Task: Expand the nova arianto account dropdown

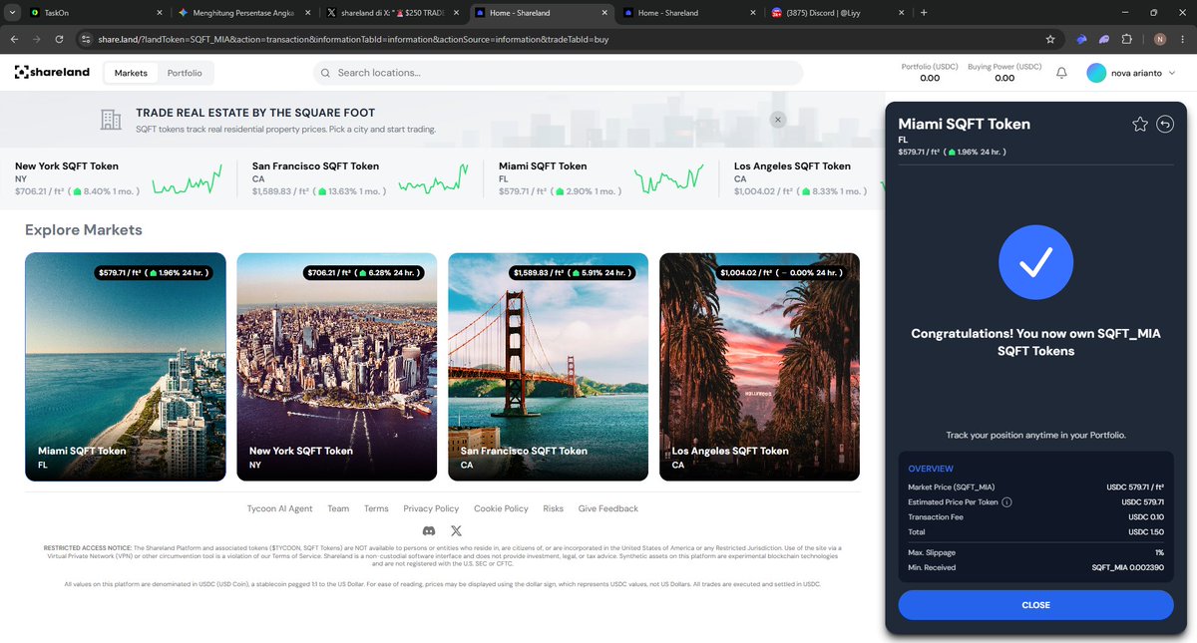Action: 1171,74
